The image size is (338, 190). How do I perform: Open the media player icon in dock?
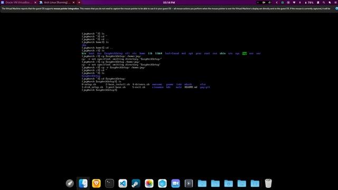tap(189, 183)
